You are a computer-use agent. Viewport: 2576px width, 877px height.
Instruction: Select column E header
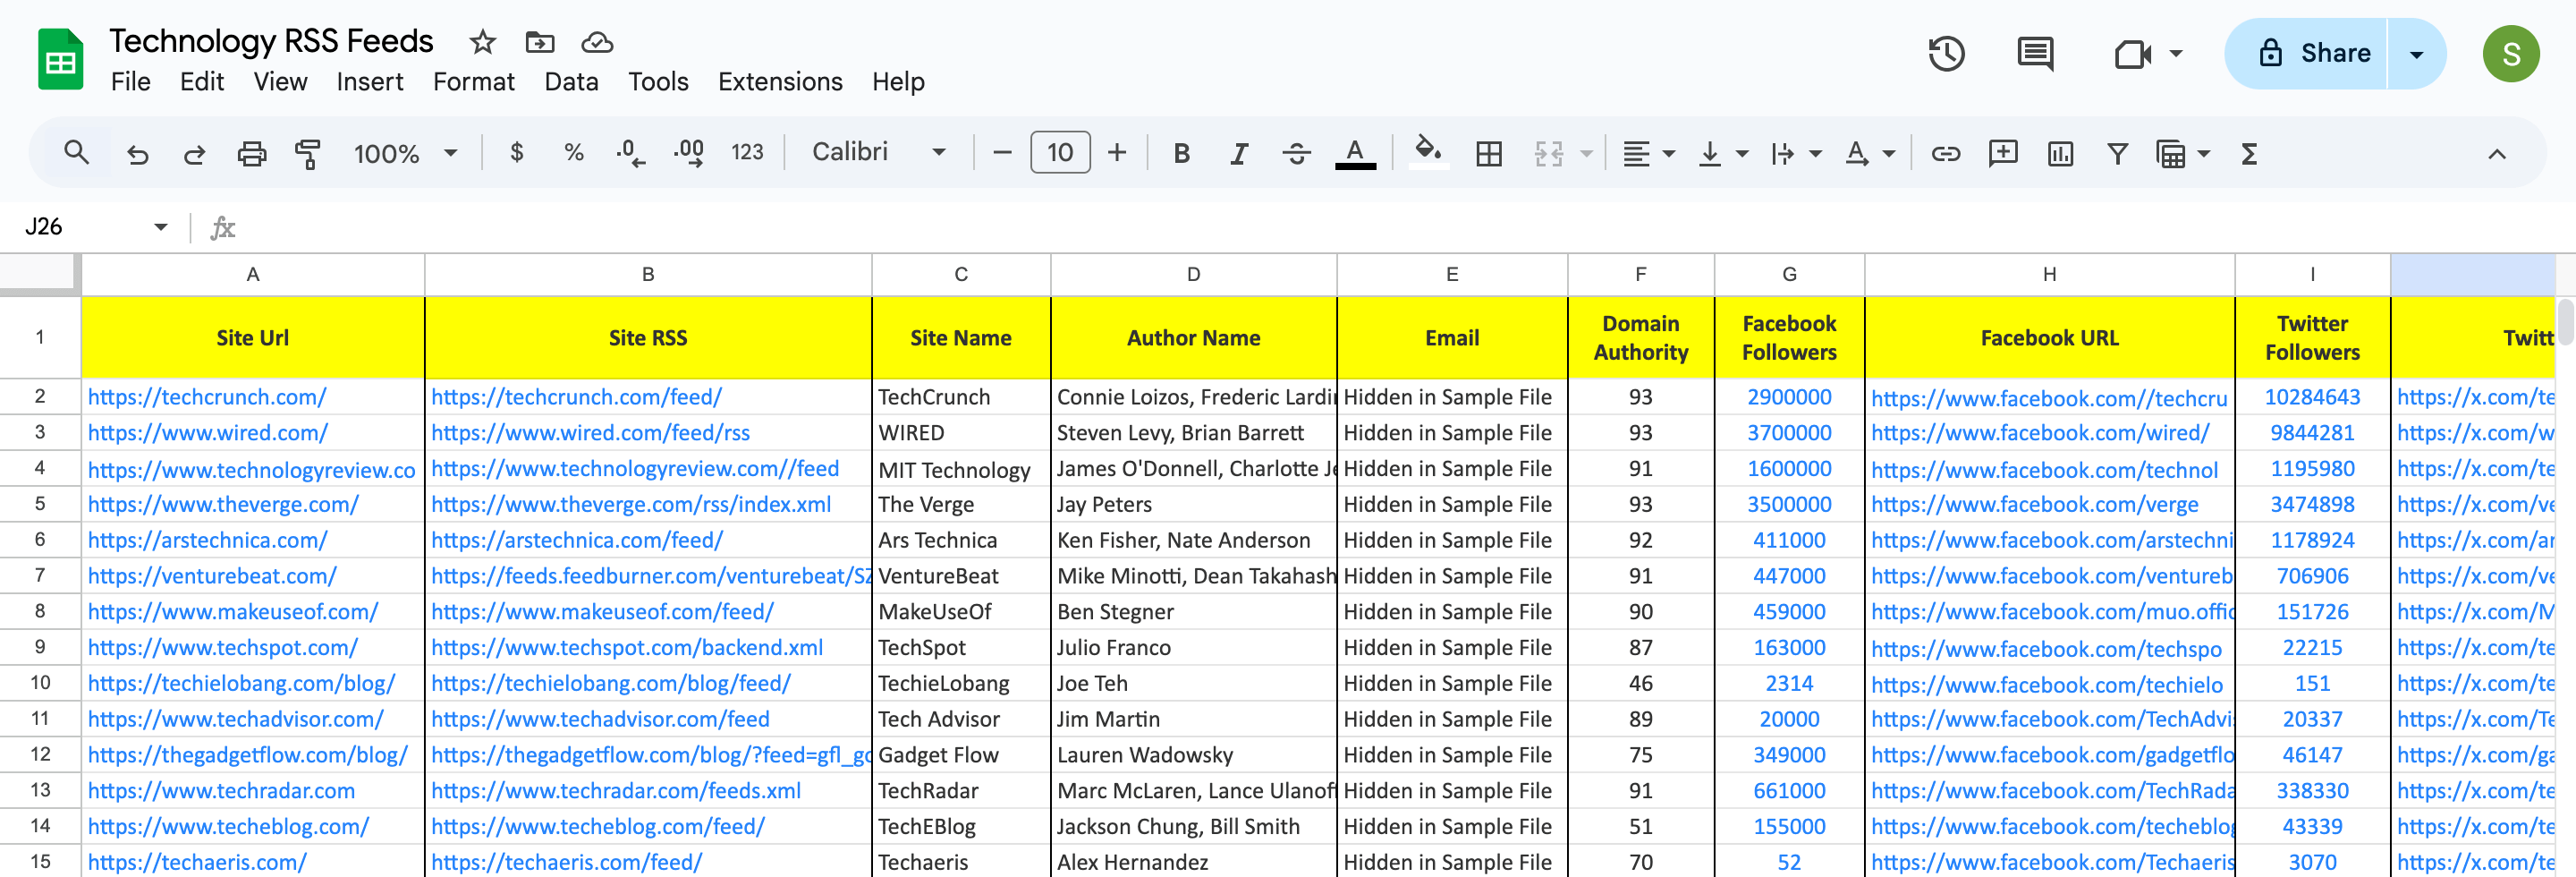point(1451,274)
